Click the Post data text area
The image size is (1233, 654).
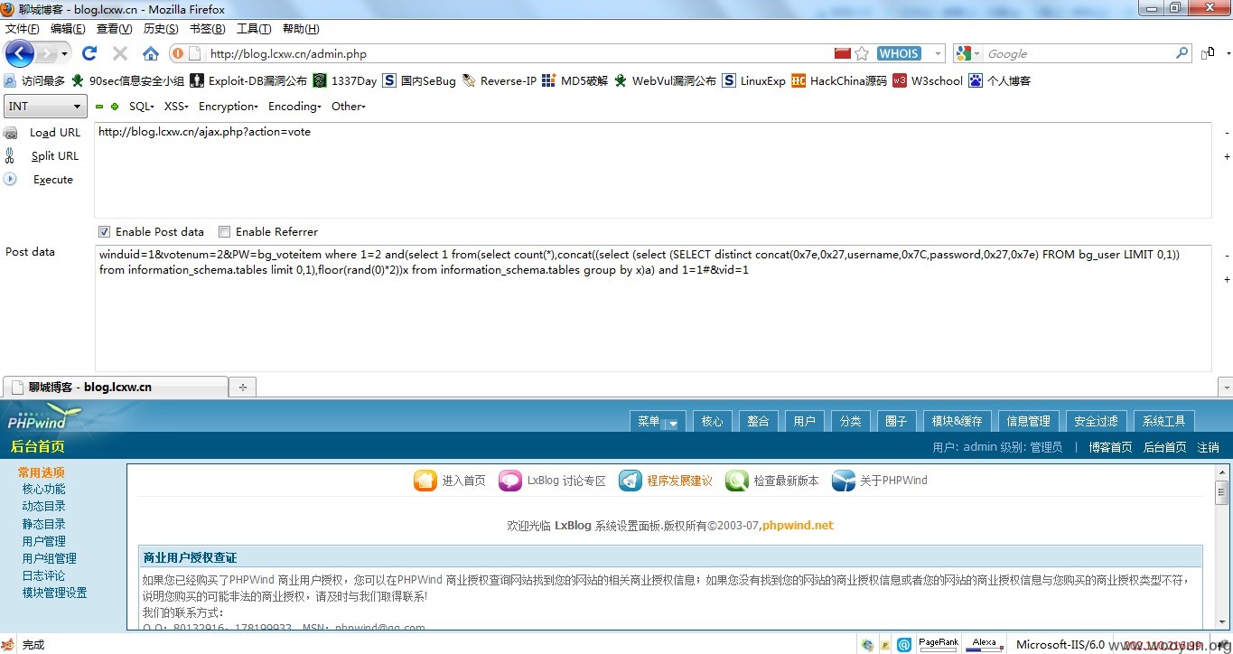tap(652, 308)
